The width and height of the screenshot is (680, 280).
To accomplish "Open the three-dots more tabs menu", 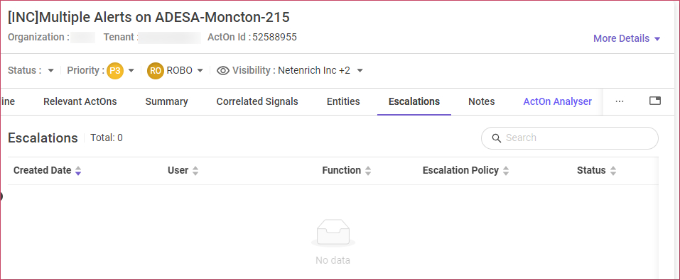I will coord(620,101).
